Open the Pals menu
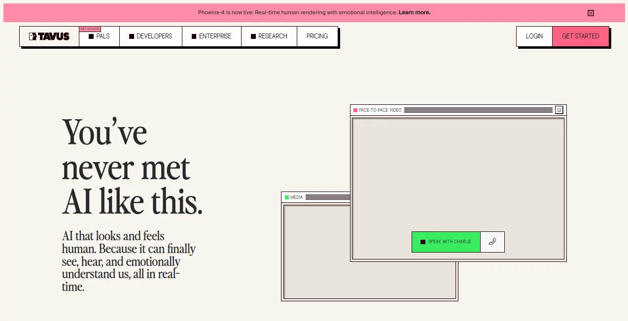 click(99, 36)
